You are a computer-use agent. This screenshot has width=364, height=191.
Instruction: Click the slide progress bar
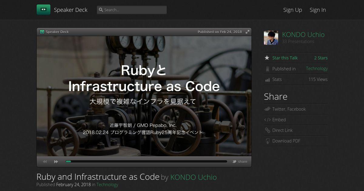pyautogui.click(x=146, y=162)
